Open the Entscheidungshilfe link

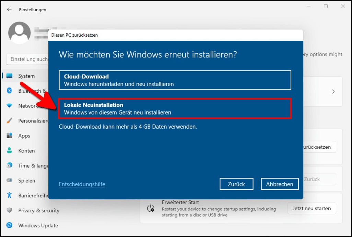coord(82,184)
